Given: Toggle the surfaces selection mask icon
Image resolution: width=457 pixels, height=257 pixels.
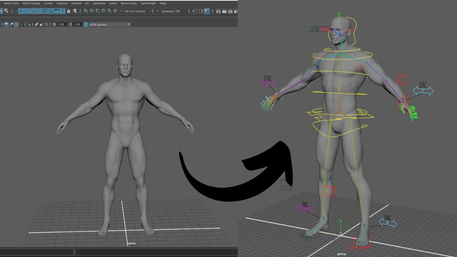Looking at the screenshot, I should pos(39,11).
